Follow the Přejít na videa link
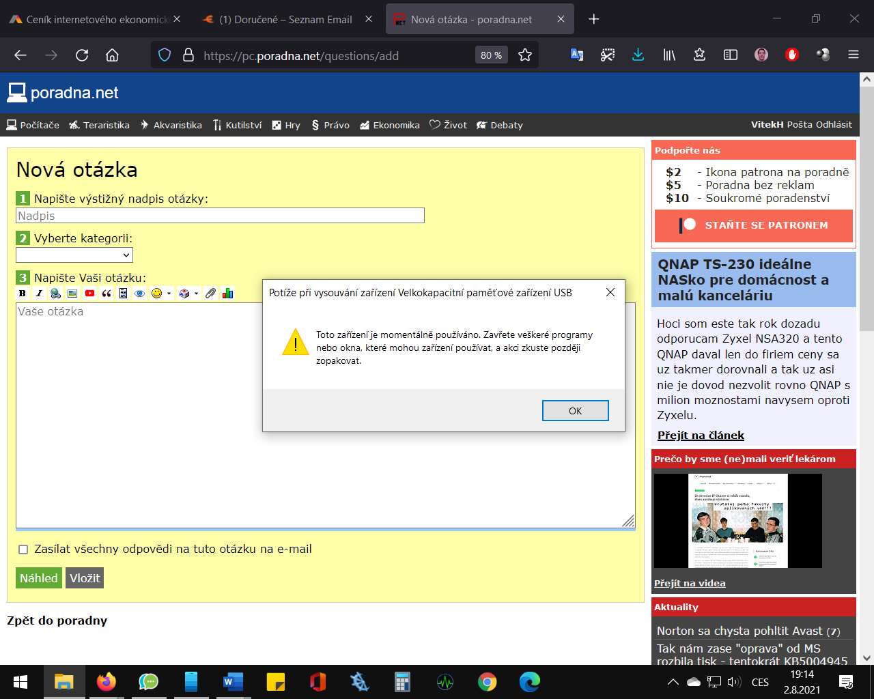The width and height of the screenshot is (874, 699). tap(690, 583)
